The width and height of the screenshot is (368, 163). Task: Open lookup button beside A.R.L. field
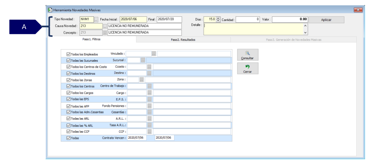tap(149, 118)
